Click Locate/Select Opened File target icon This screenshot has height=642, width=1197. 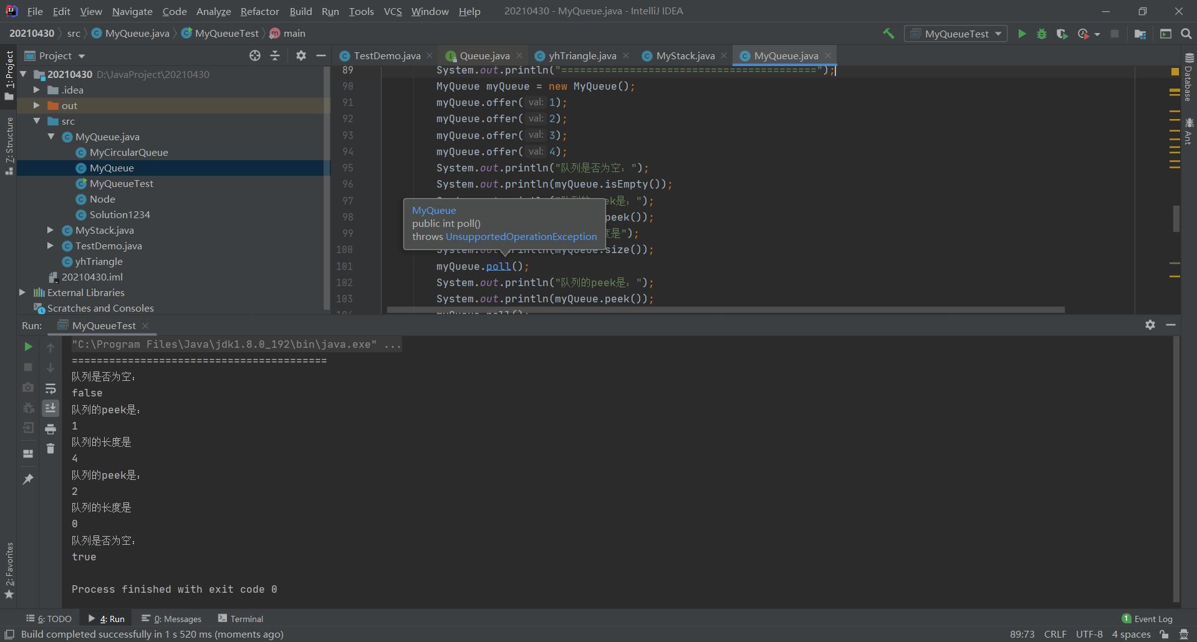[255, 55]
